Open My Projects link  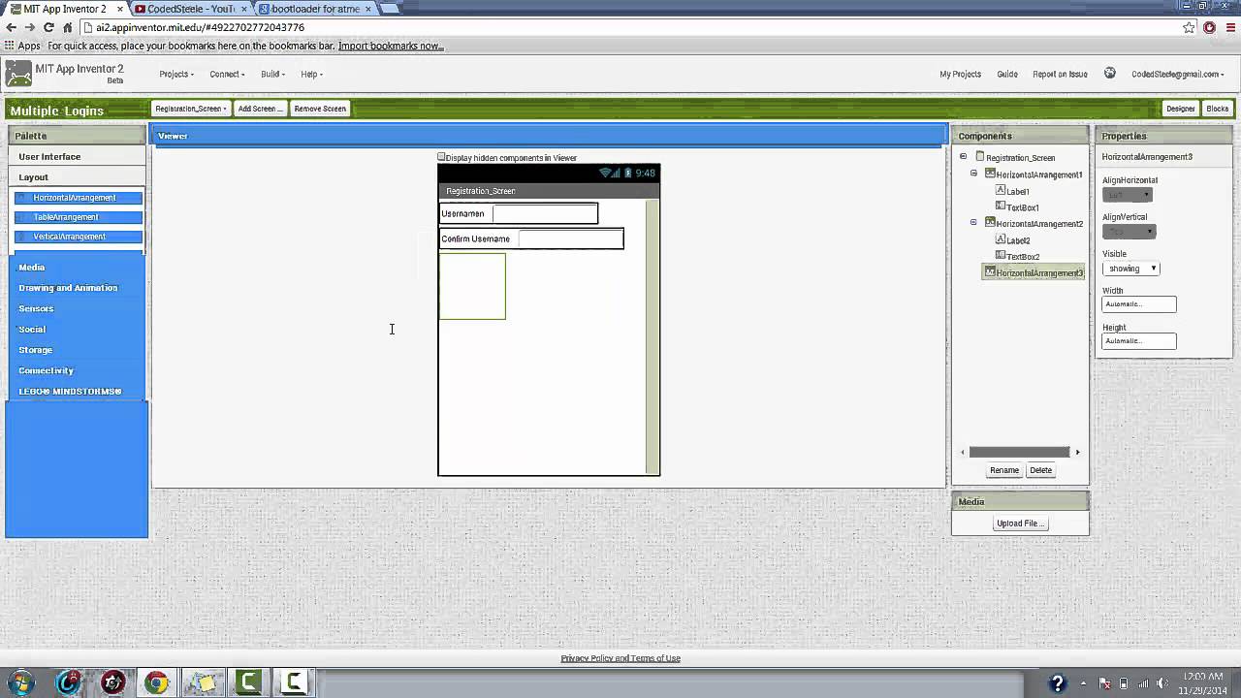[x=960, y=74]
